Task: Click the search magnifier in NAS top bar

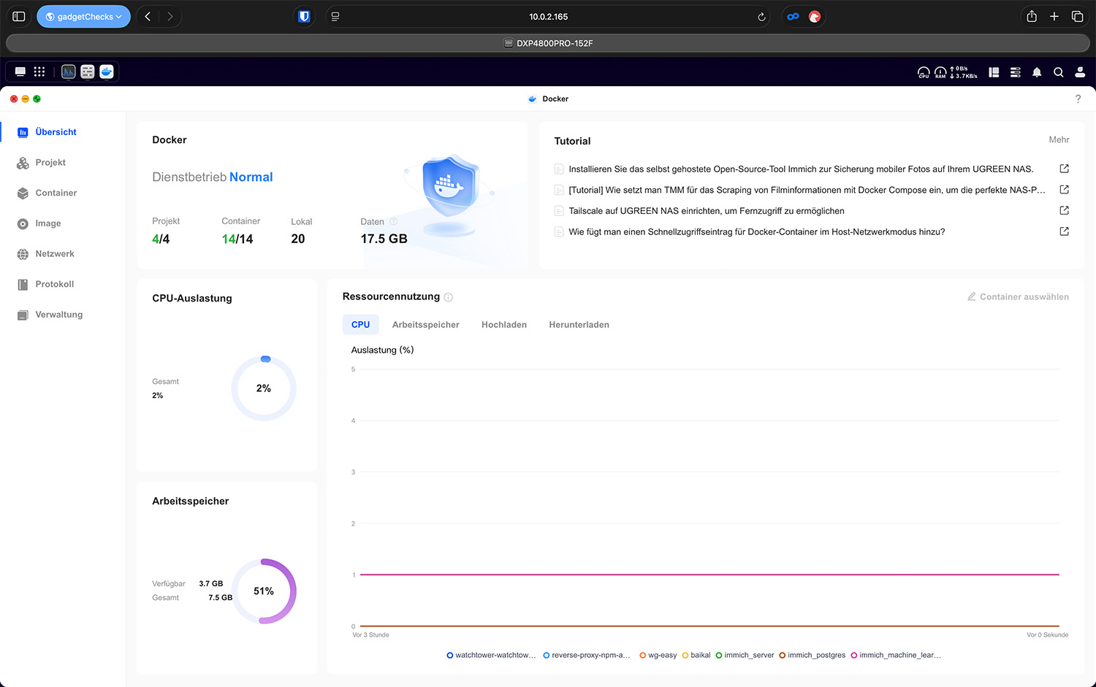Action: pos(1058,72)
